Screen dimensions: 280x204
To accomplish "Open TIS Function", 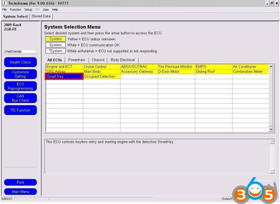I will 20,110.
